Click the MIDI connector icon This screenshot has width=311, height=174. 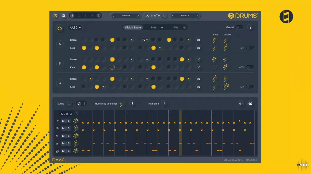pos(251,104)
